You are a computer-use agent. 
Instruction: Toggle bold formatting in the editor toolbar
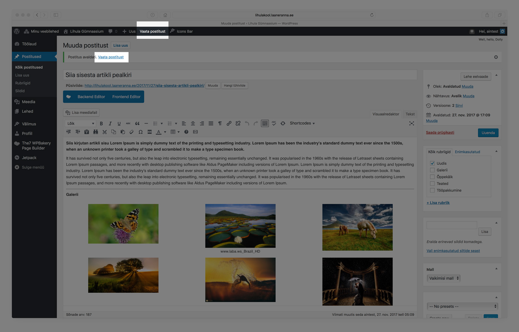101,124
